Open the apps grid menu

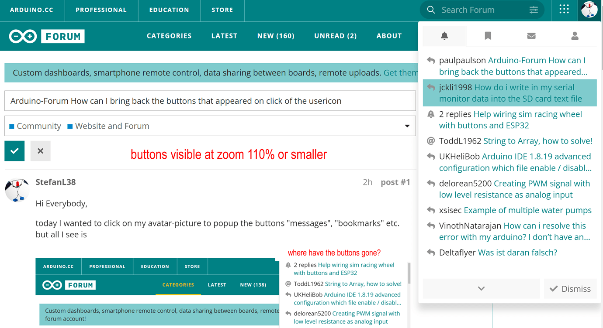point(564,10)
